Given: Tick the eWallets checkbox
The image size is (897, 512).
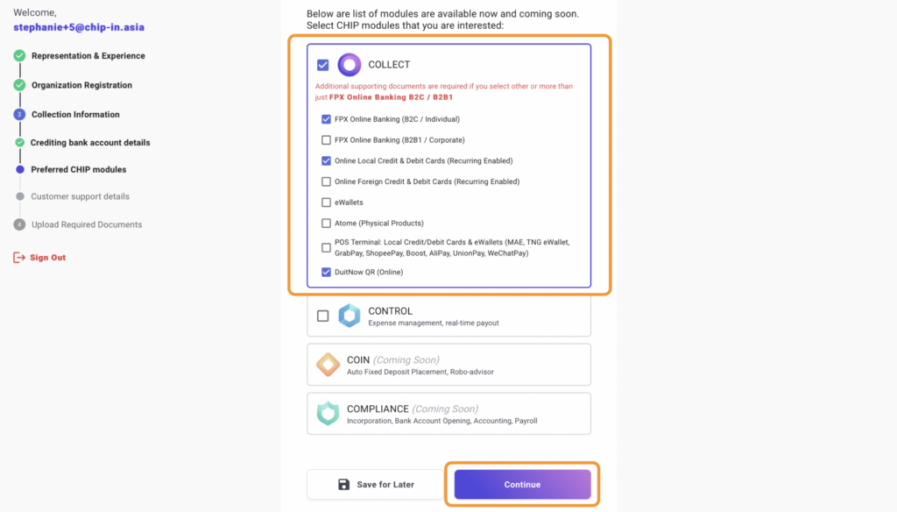Looking at the screenshot, I should coord(326,203).
